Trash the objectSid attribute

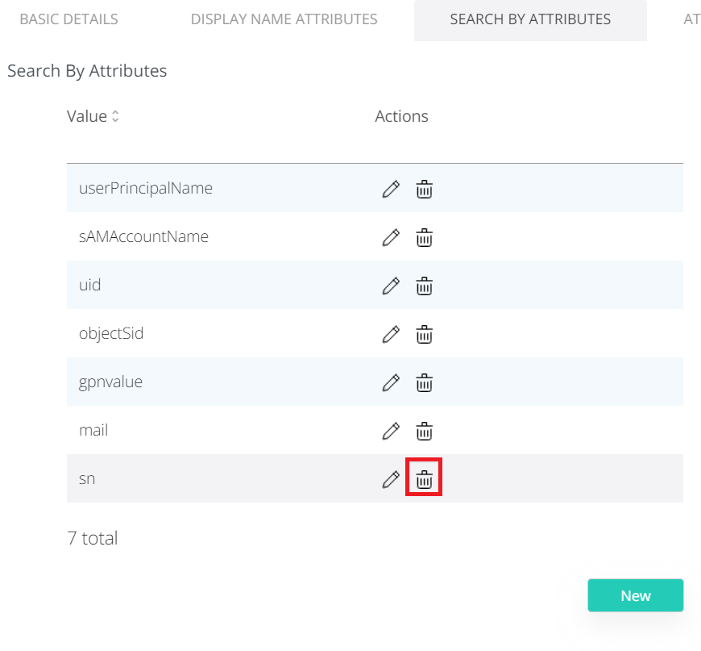424,335
